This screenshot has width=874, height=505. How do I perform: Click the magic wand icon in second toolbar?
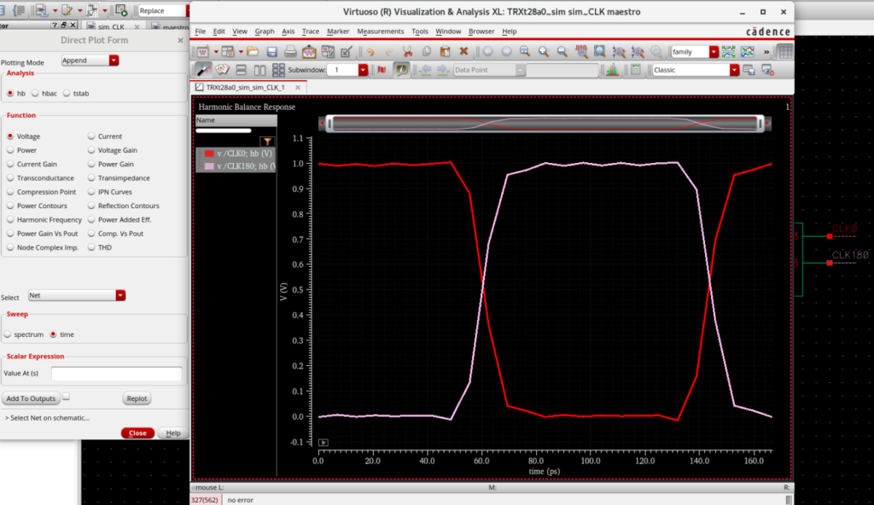[x=203, y=70]
